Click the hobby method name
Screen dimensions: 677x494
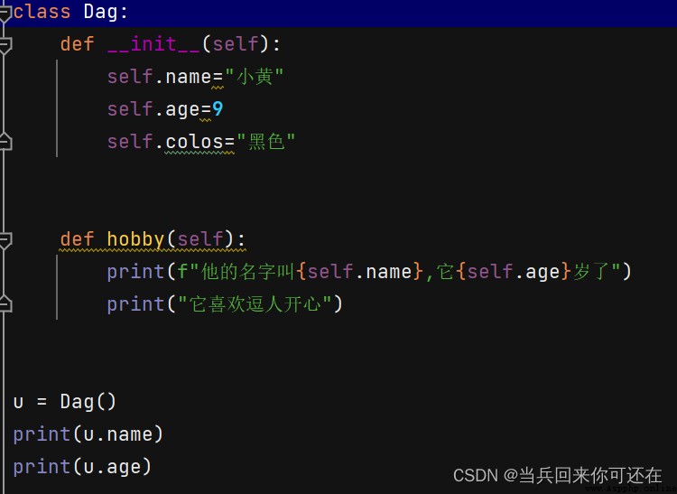pos(135,239)
